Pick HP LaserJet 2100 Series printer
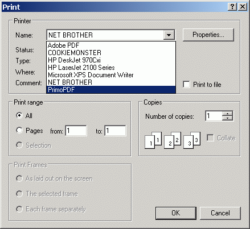 (111, 68)
